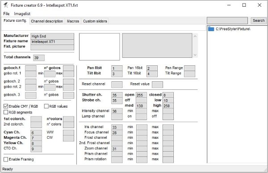Viewport: 268px width, 173px height.
Task: Click the Fixture creator app icon in title bar
Action: 6,5
